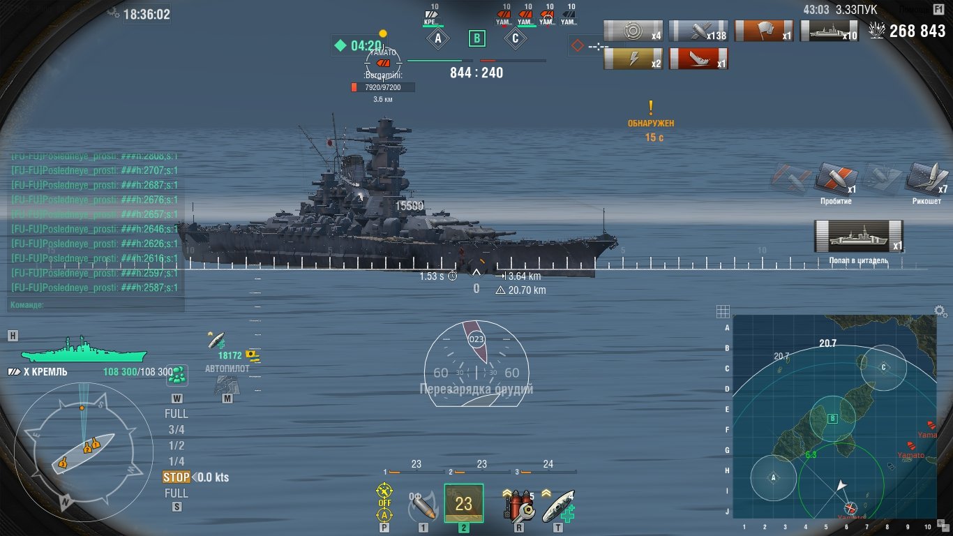Click the division members icon by ship HP
953x536 pixels.
pos(177,375)
